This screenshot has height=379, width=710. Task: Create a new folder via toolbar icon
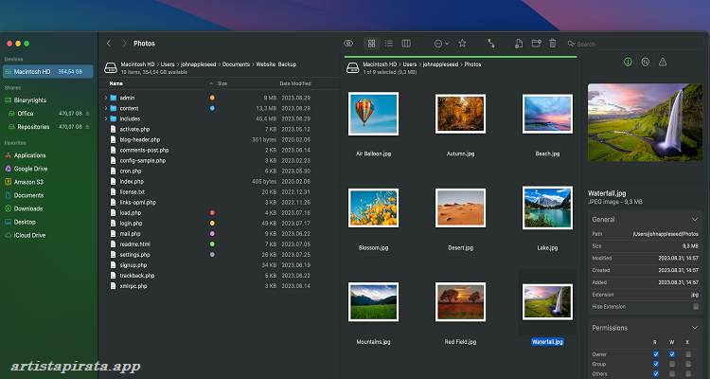tap(535, 43)
